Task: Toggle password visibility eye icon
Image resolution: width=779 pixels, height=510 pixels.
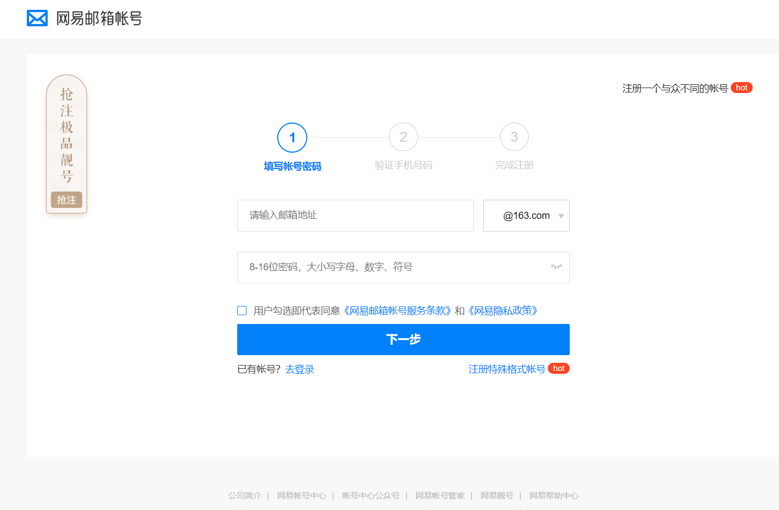Action: (x=557, y=267)
